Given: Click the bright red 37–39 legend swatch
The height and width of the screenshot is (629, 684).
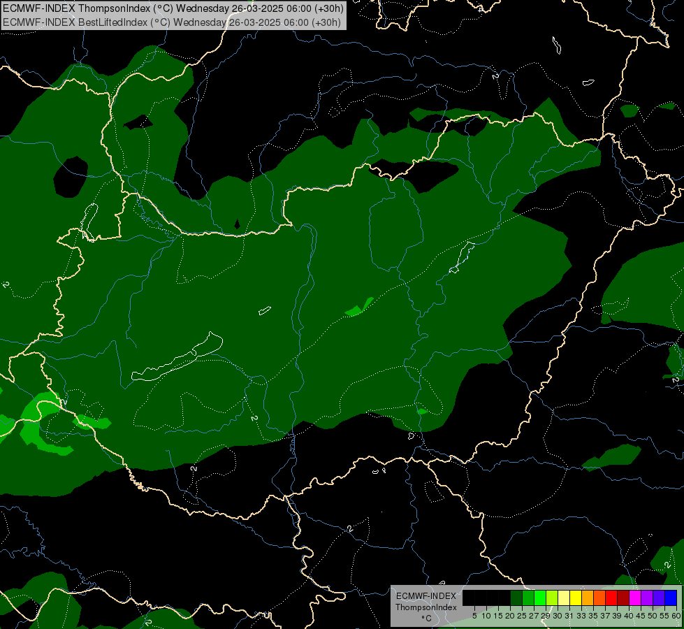Looking at the screenshot, I should 611,598.
